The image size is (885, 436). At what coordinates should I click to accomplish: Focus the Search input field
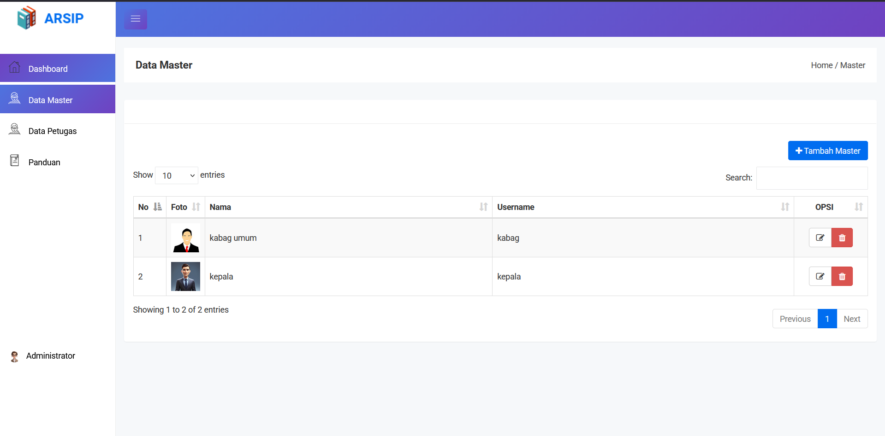pos(812,178)
